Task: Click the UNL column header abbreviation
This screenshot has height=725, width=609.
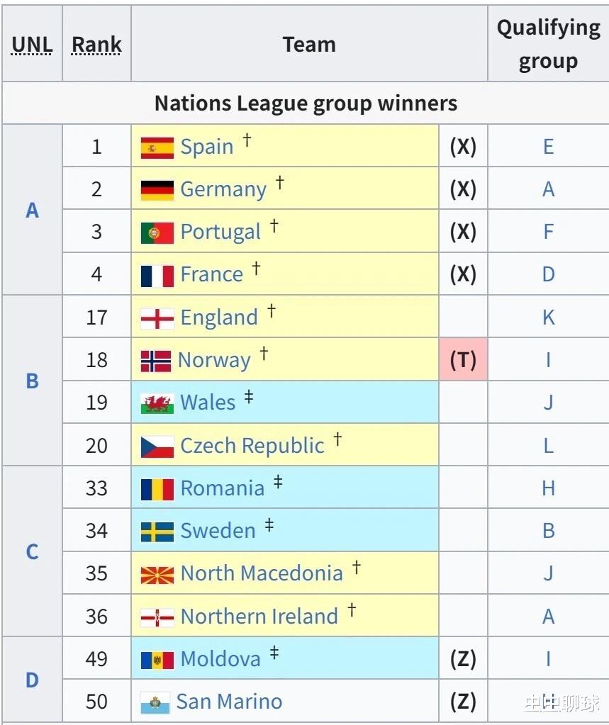Action: [32, 45]
